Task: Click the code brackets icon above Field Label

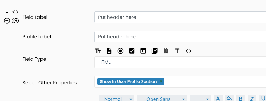Action: pyautogui.click(x=15, y=12)
